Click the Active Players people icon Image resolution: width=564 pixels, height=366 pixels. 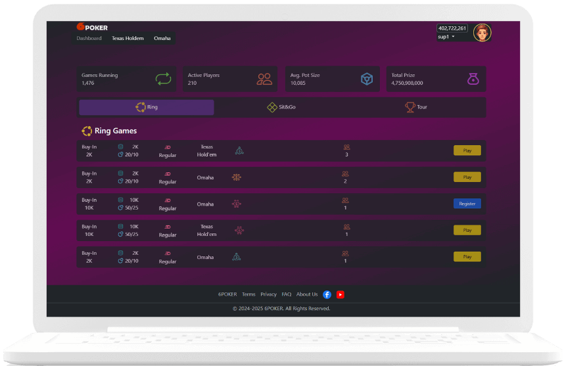(x=264, y=80)
